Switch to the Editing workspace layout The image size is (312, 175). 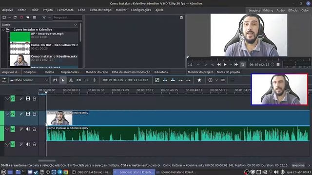tap(268, 10)
